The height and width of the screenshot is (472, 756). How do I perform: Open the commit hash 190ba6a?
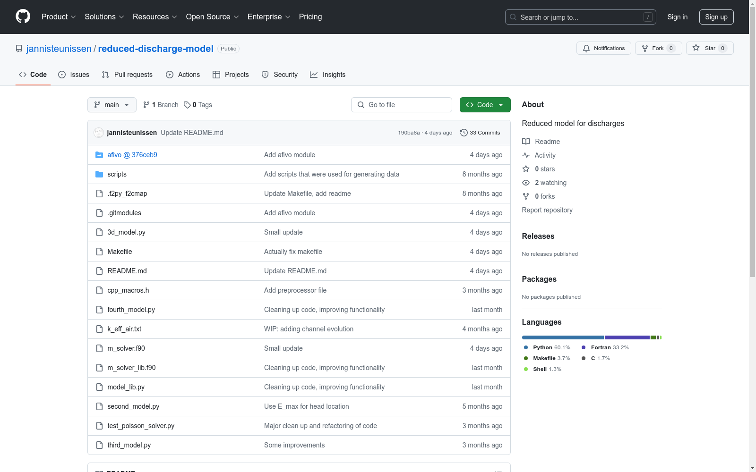pos(409,133)
